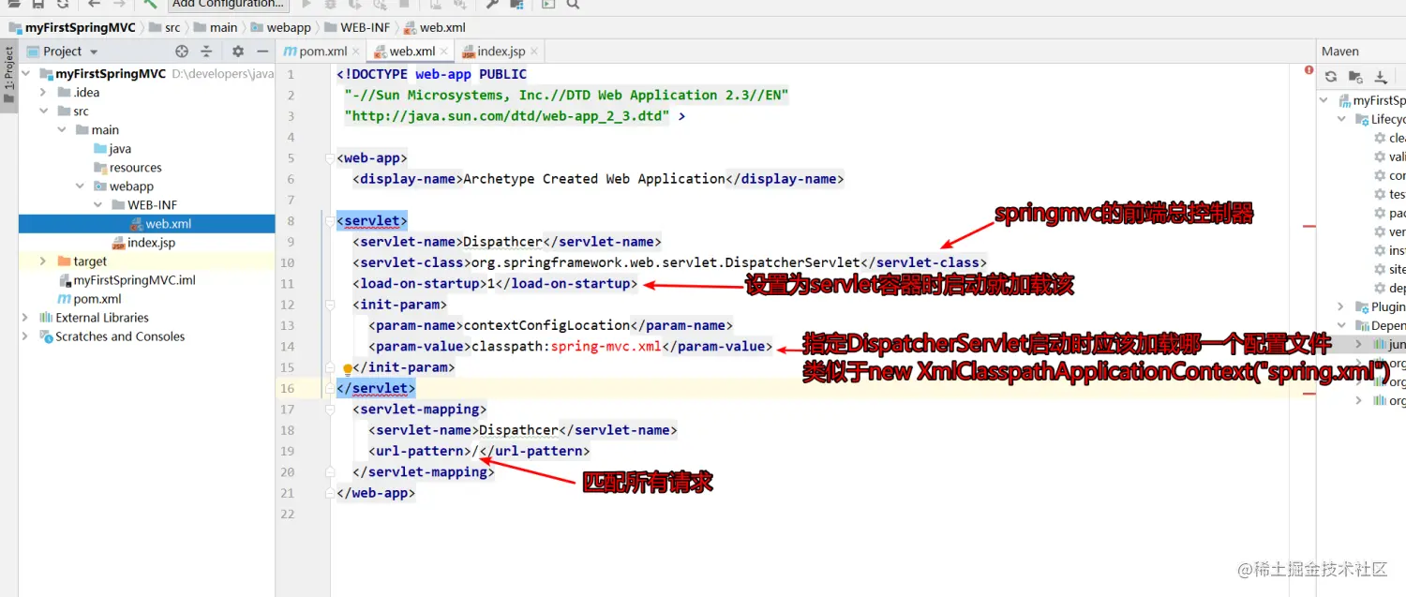Switch to index.jsp editor tab
The image size is (1406, 597).
pyautogui.click(x=501, y=52)
